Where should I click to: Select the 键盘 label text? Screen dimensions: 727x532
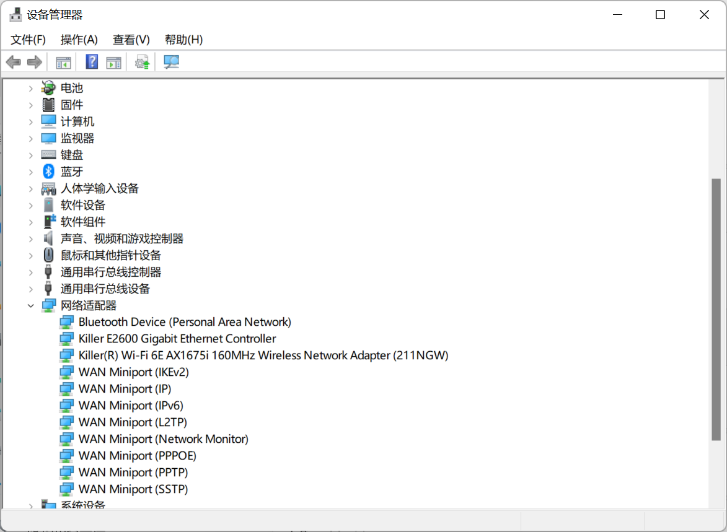pyautogui.click(x=72, y=155)
